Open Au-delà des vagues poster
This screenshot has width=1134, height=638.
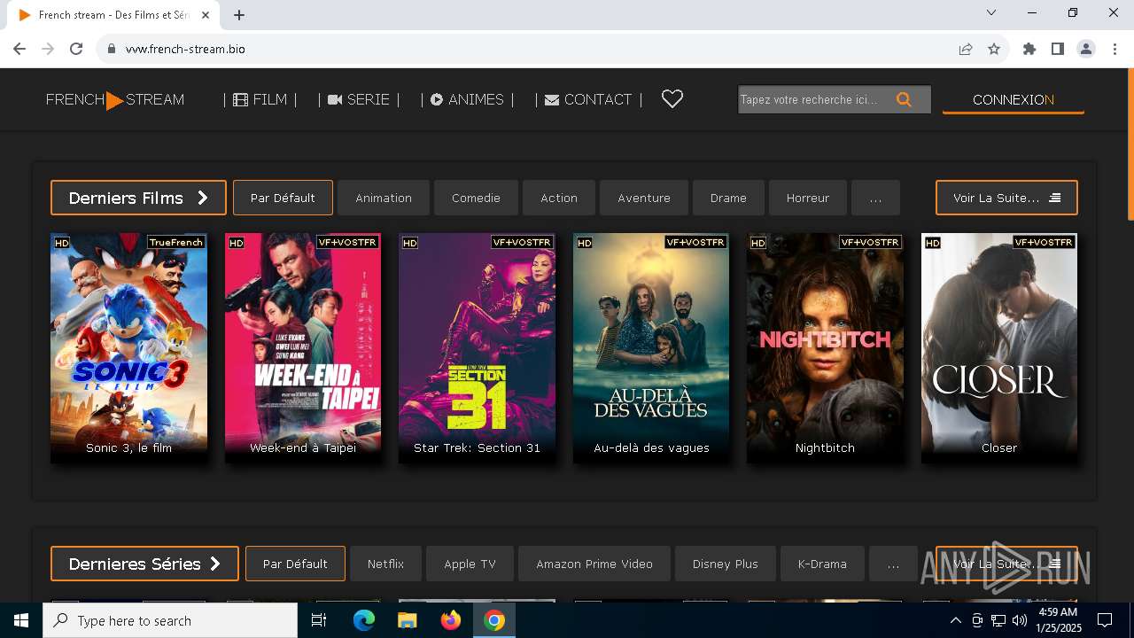pos(651,347)
